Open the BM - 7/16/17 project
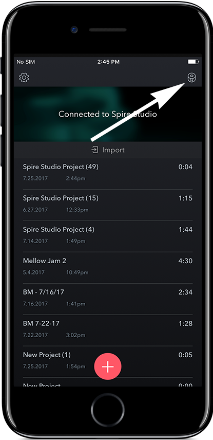Image resolution: width=213 pixels, height=440 pixels. [x=108, y=299]
